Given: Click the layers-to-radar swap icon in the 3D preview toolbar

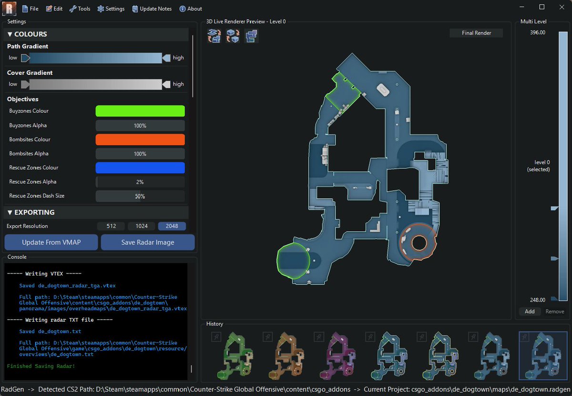Looking at the screenshot, I should pyautogui.click(x=214, y=36).
